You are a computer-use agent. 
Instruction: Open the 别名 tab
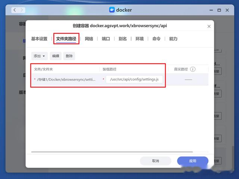pyautogui.click(x=122, y=39)
